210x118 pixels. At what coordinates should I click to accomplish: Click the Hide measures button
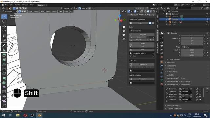(x=138, y=23)
